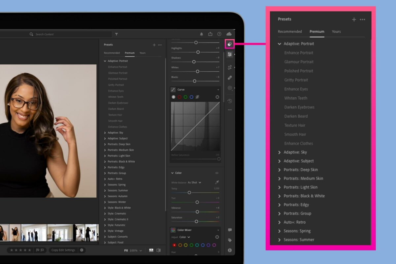Toggle the Color panel visibility eye

217,173
